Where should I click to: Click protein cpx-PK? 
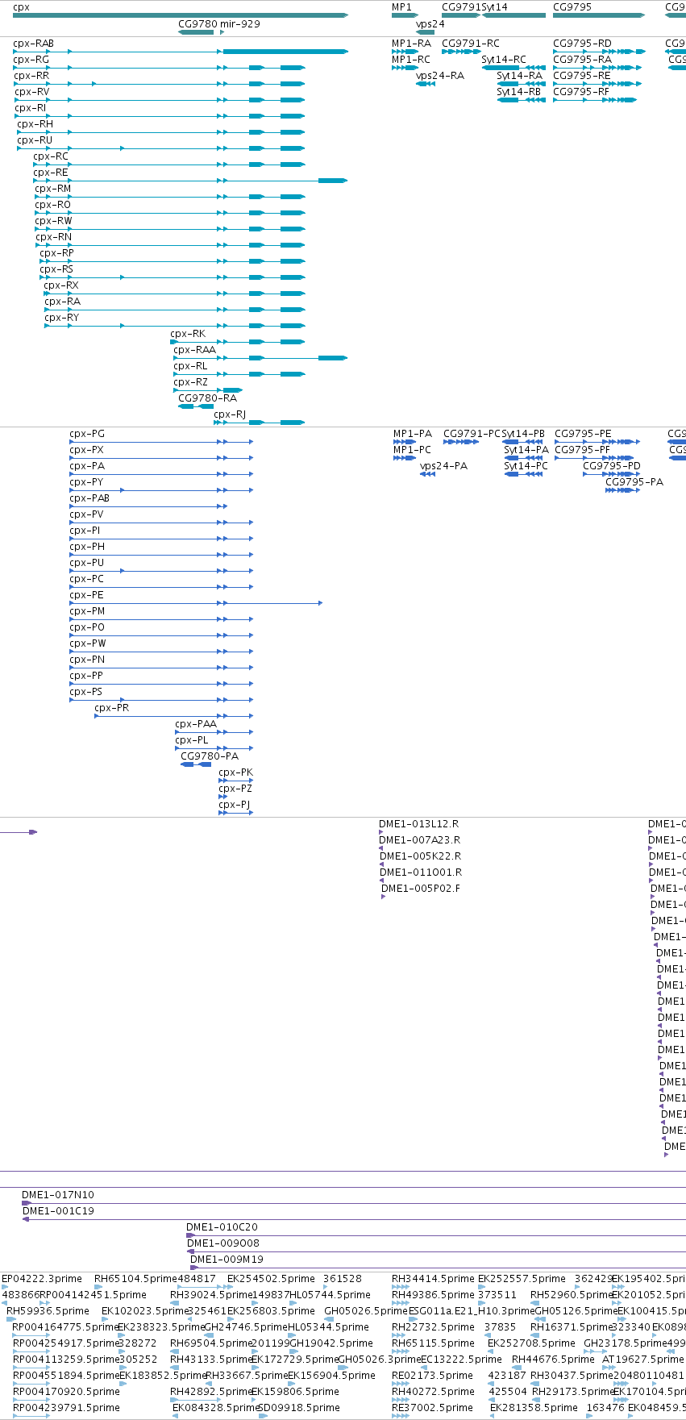[x=235, y=772]
